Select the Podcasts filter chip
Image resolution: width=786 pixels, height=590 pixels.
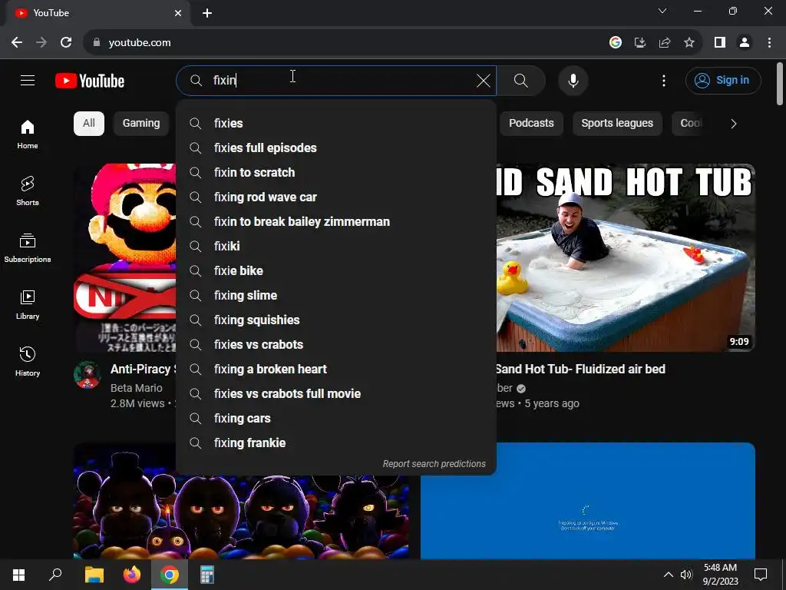(531, 124)
